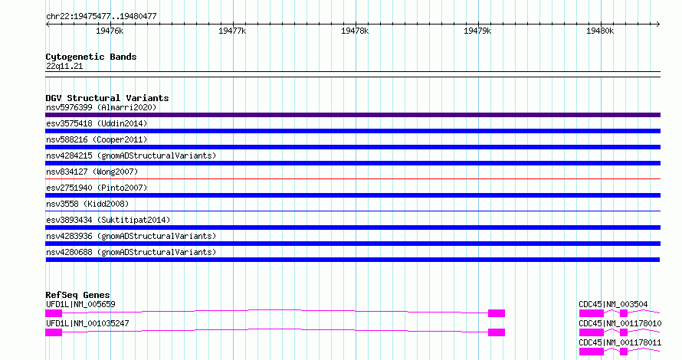Click the chr22:19475477..19480477 coordinate label
Viewport: 682px width, 360px height.
click(101, 17)
